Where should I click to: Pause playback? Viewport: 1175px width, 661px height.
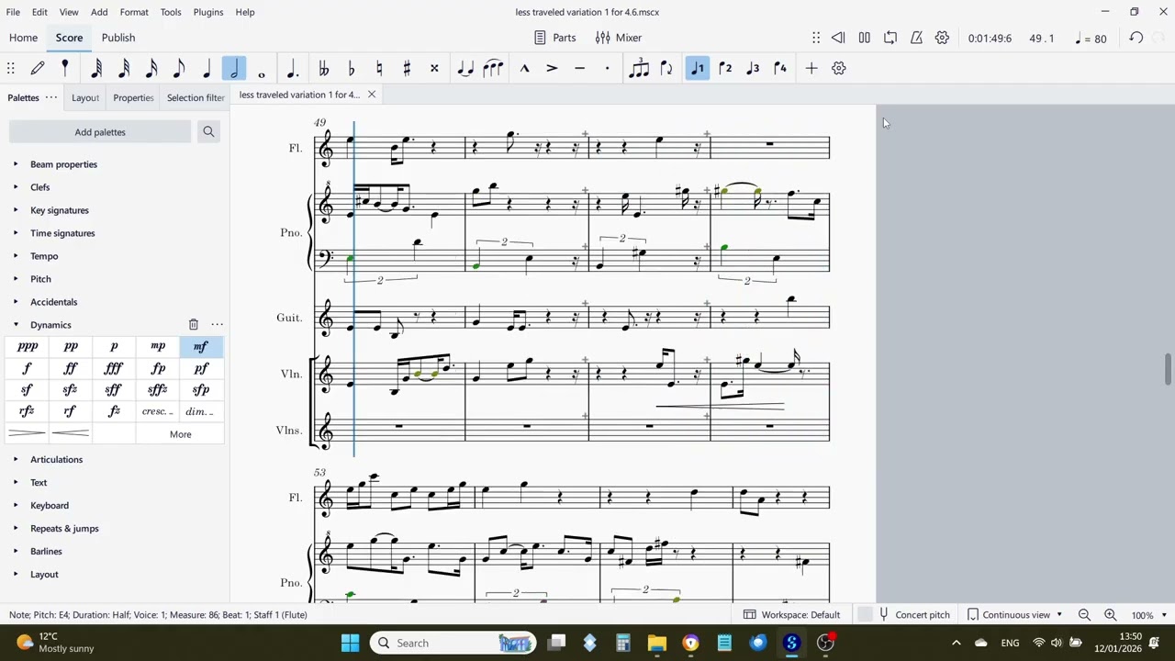pos(864,38)
